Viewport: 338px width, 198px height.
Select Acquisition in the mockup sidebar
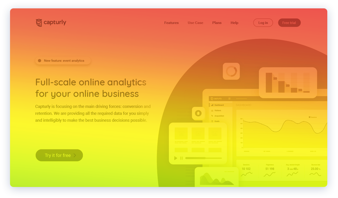219,116
